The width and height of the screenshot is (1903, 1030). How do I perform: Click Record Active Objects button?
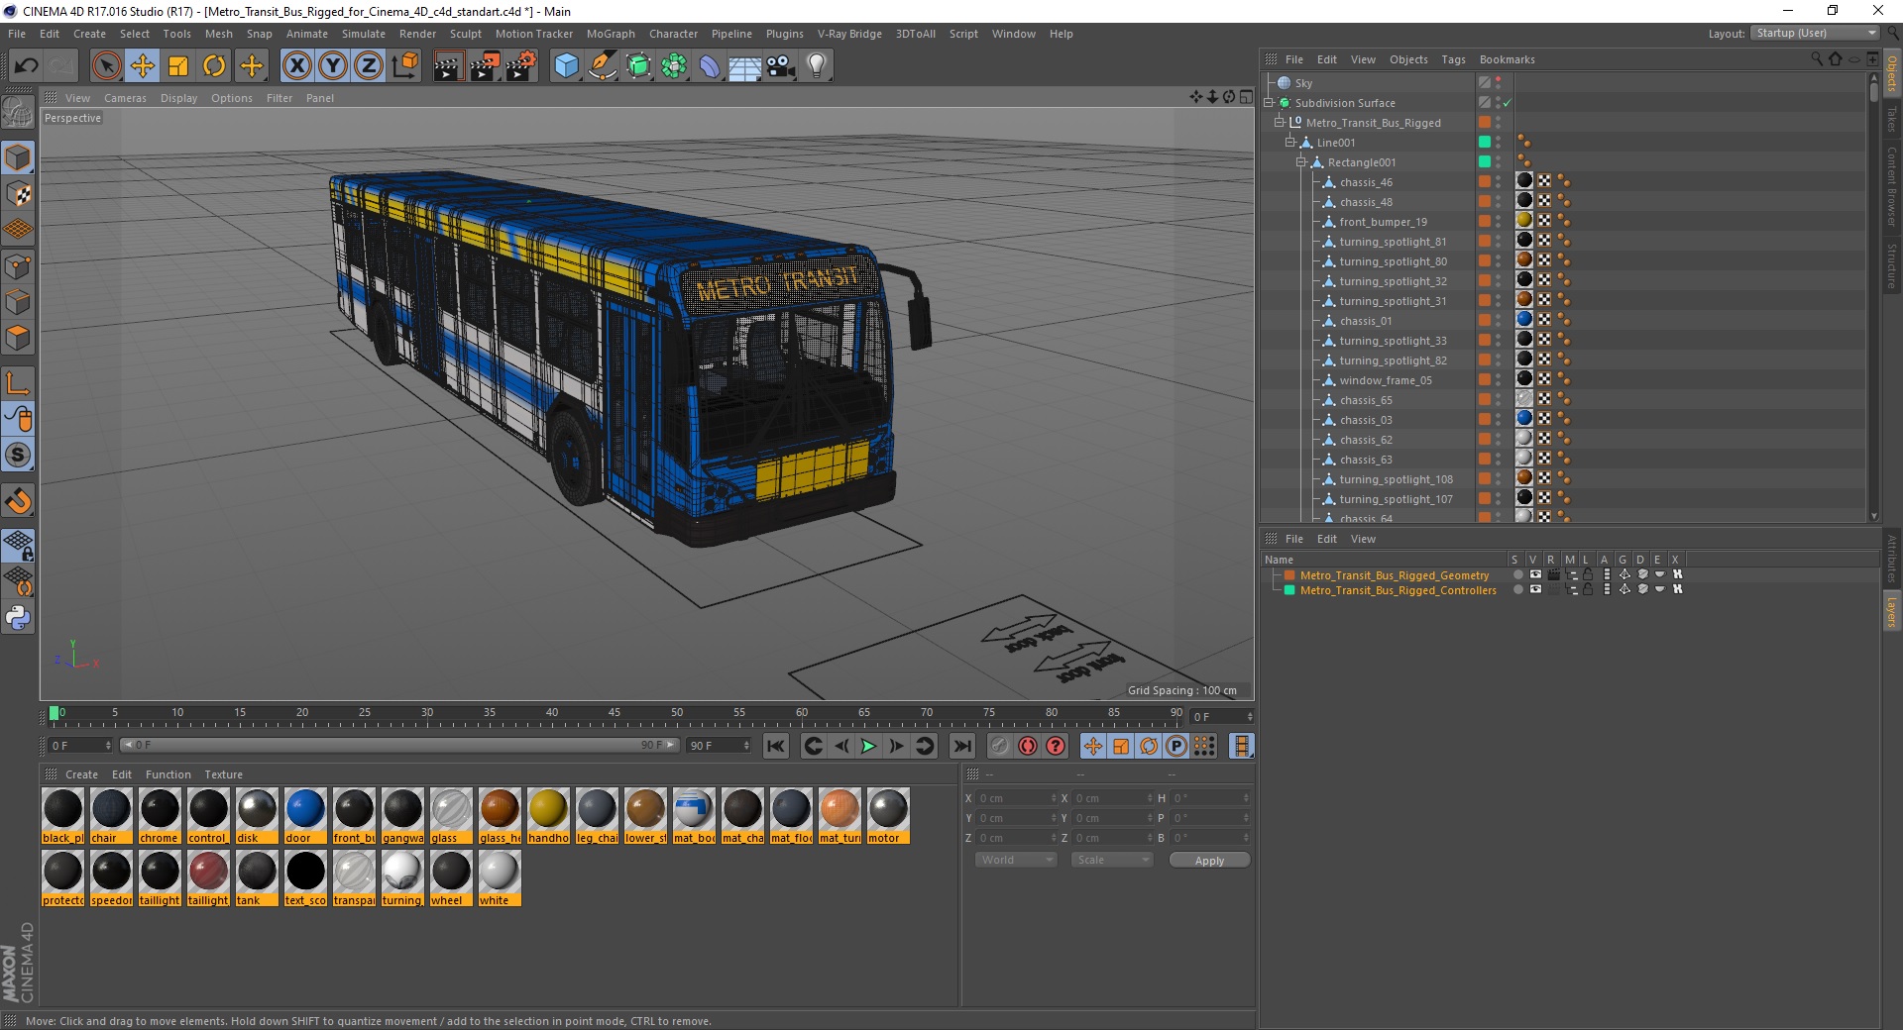pos(999,746)
